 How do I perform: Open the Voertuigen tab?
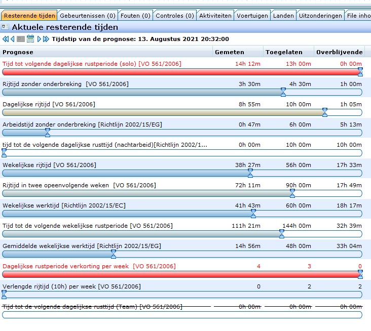point(252,16)
